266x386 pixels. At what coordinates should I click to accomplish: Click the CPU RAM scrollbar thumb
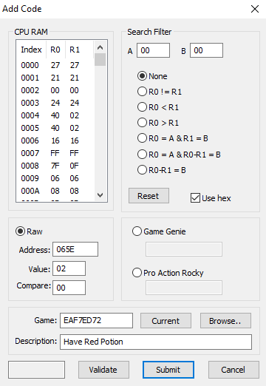point(100,59)
